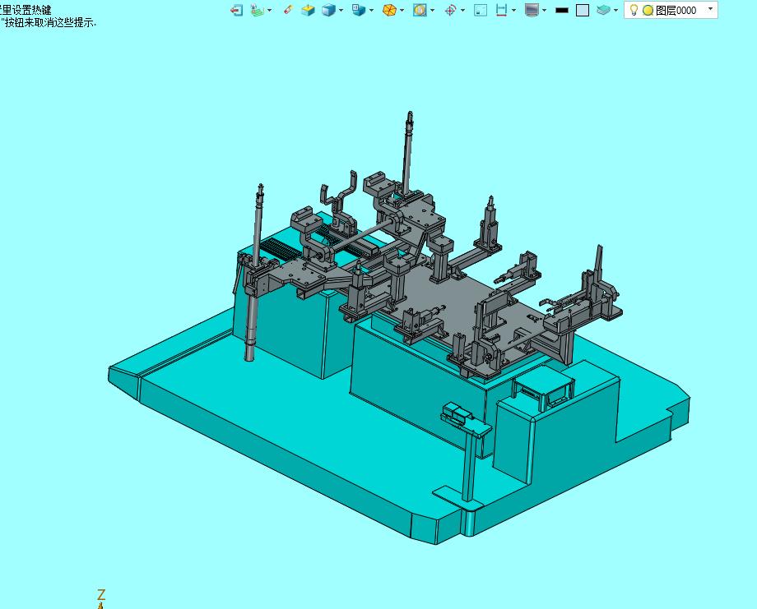The width and height of the screenshot is (757, 609).
Task: Open dropdown next to green grid icon
Action: pyautogui.click(x=269, y=10)
